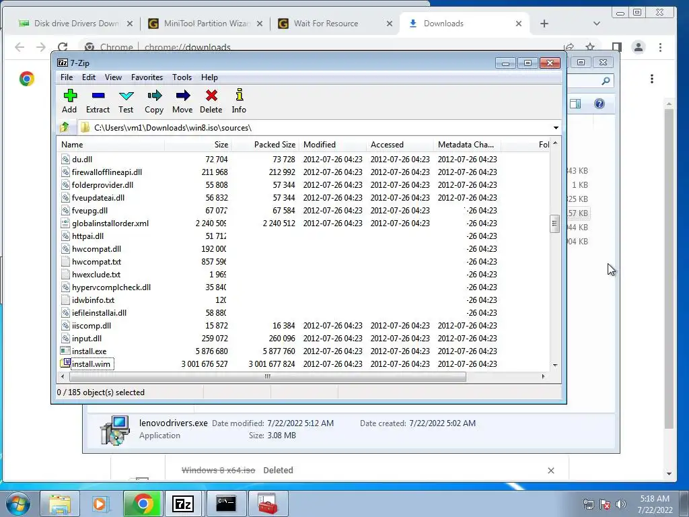Sort by the Metadata Changed column header
The width and height of the screenshot is (689, 517).
click(467, 145)
